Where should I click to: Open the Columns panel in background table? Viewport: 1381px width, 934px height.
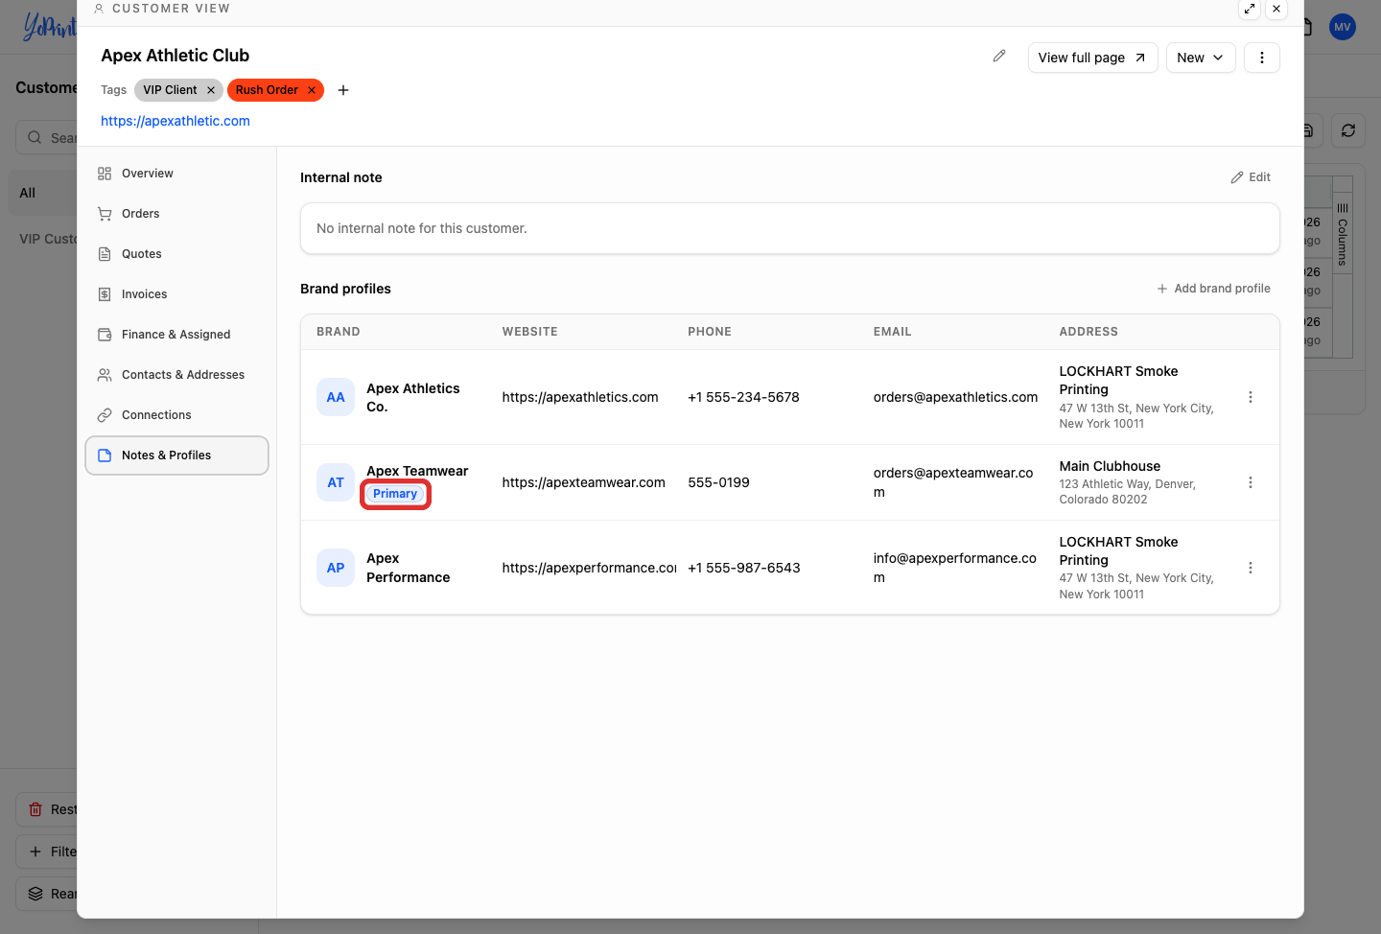coord(1343,235)
